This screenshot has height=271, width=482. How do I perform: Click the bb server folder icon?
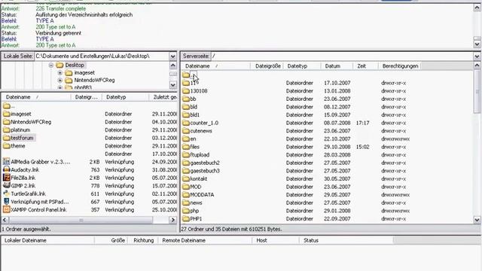pyautogui.click(x=186, y=99)
